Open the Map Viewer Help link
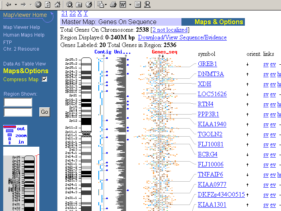 pyautogui.click(x=22, y=27)
